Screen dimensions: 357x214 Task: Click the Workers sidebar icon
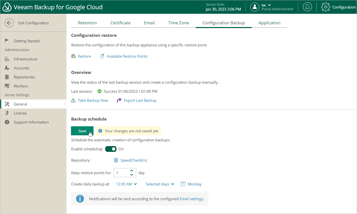(x=7, y=86)
